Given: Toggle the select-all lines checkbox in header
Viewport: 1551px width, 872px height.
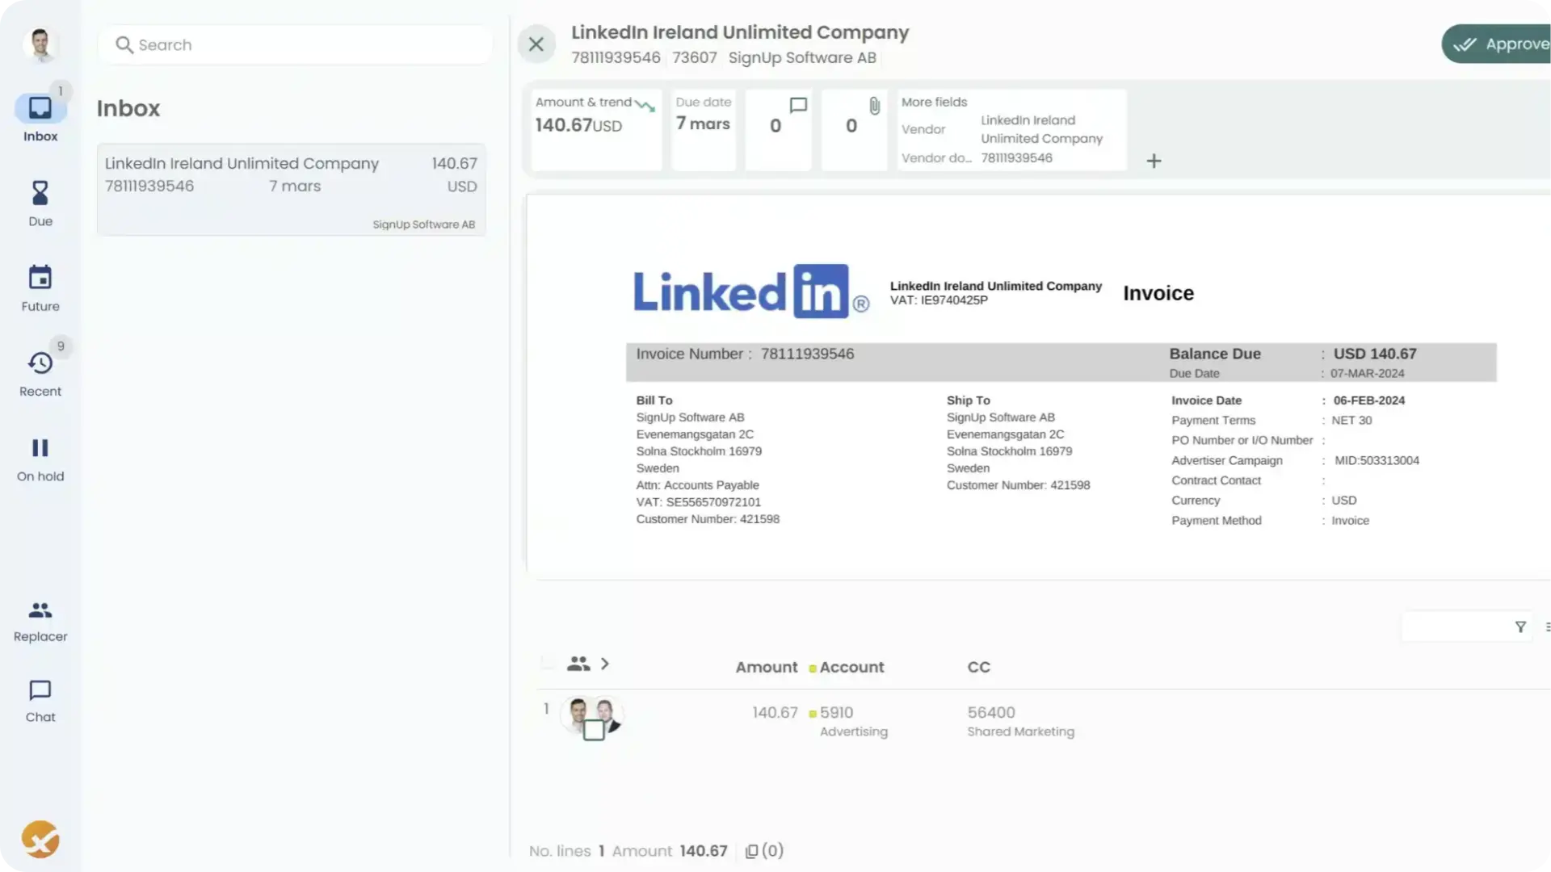Looking at the screenshot, I should pos(548,664).
